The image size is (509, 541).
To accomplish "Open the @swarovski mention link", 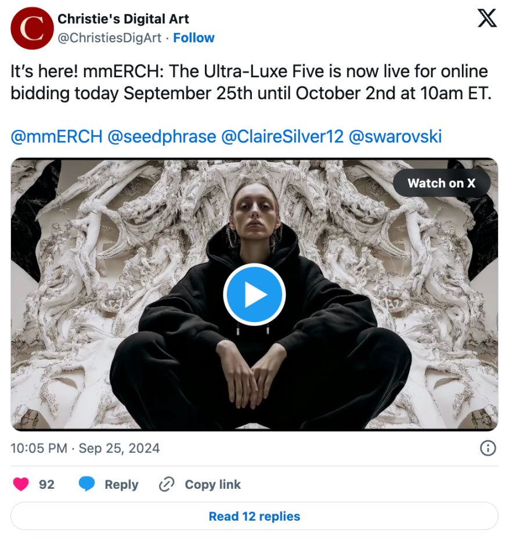I will tap(395, 137).
